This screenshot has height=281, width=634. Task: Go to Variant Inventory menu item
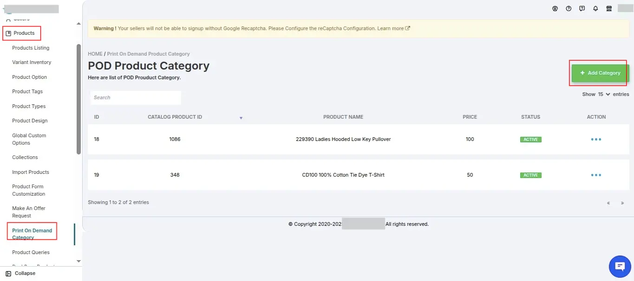click(x=32, y=62)
